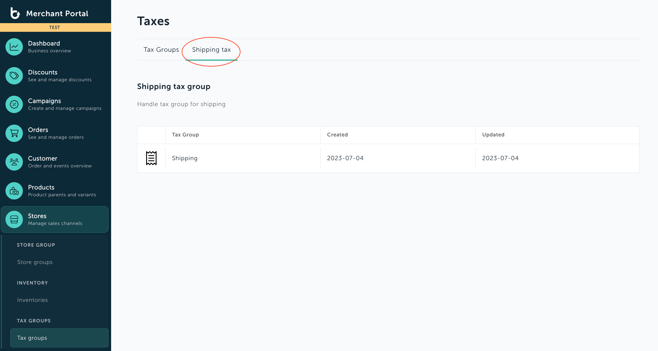Click the INVENTORY section heading

[x=32, y=283]
